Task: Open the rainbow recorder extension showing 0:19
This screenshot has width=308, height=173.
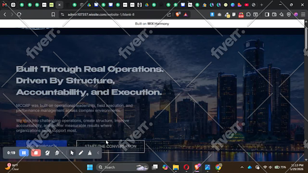Action: click(x=241, y=15)
